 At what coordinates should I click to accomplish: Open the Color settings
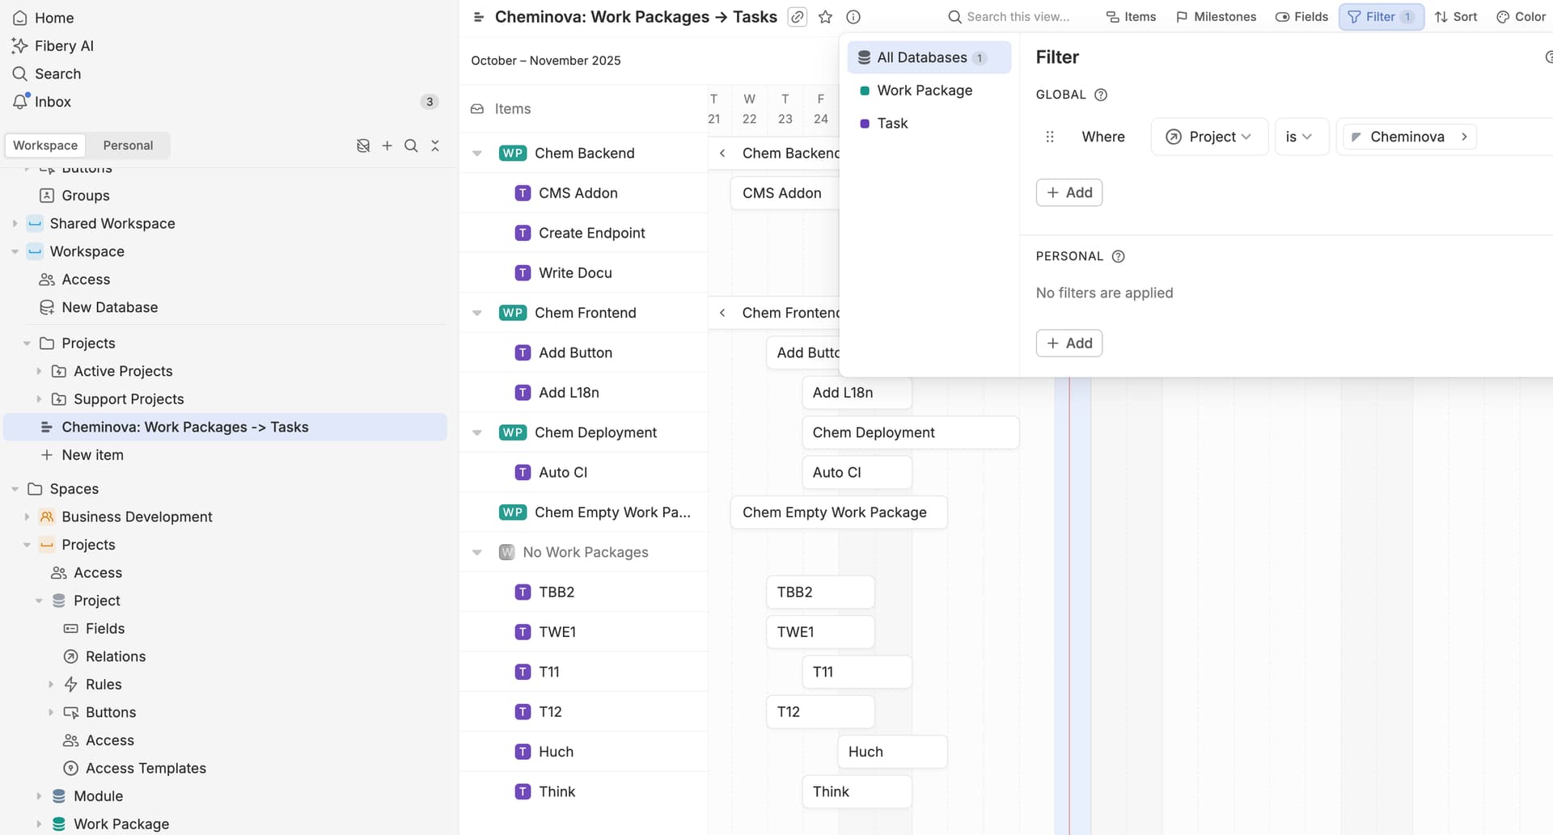coord(1521,17)
